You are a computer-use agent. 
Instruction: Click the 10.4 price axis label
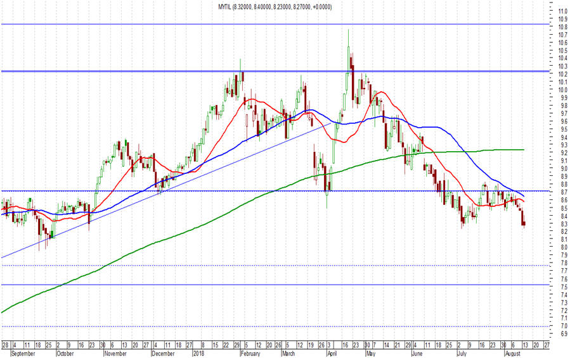pos(563,58)
